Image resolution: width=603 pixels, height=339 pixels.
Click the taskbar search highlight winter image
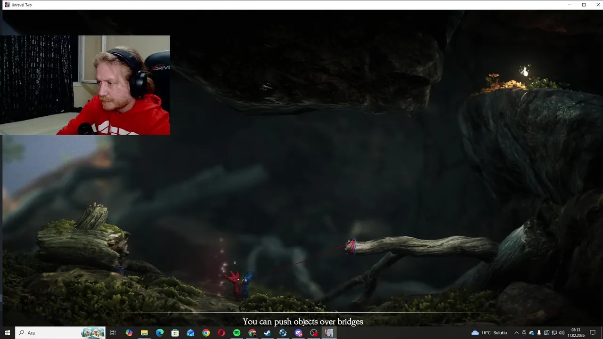[93, 333]
